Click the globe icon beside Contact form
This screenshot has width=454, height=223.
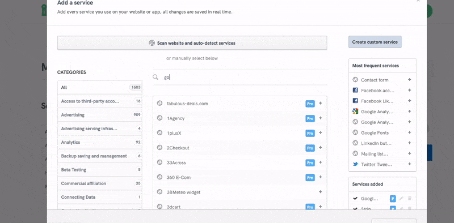(355, 80)
